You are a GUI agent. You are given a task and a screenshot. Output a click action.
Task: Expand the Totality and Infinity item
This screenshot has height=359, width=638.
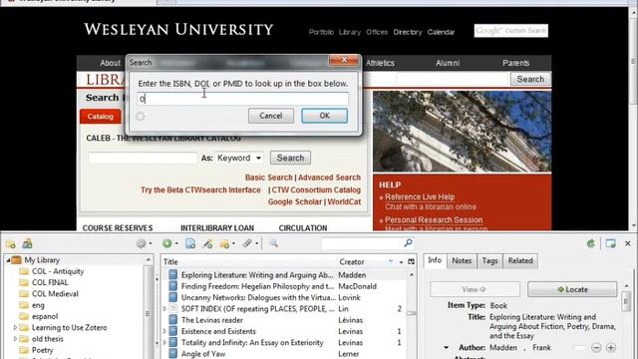164,343
